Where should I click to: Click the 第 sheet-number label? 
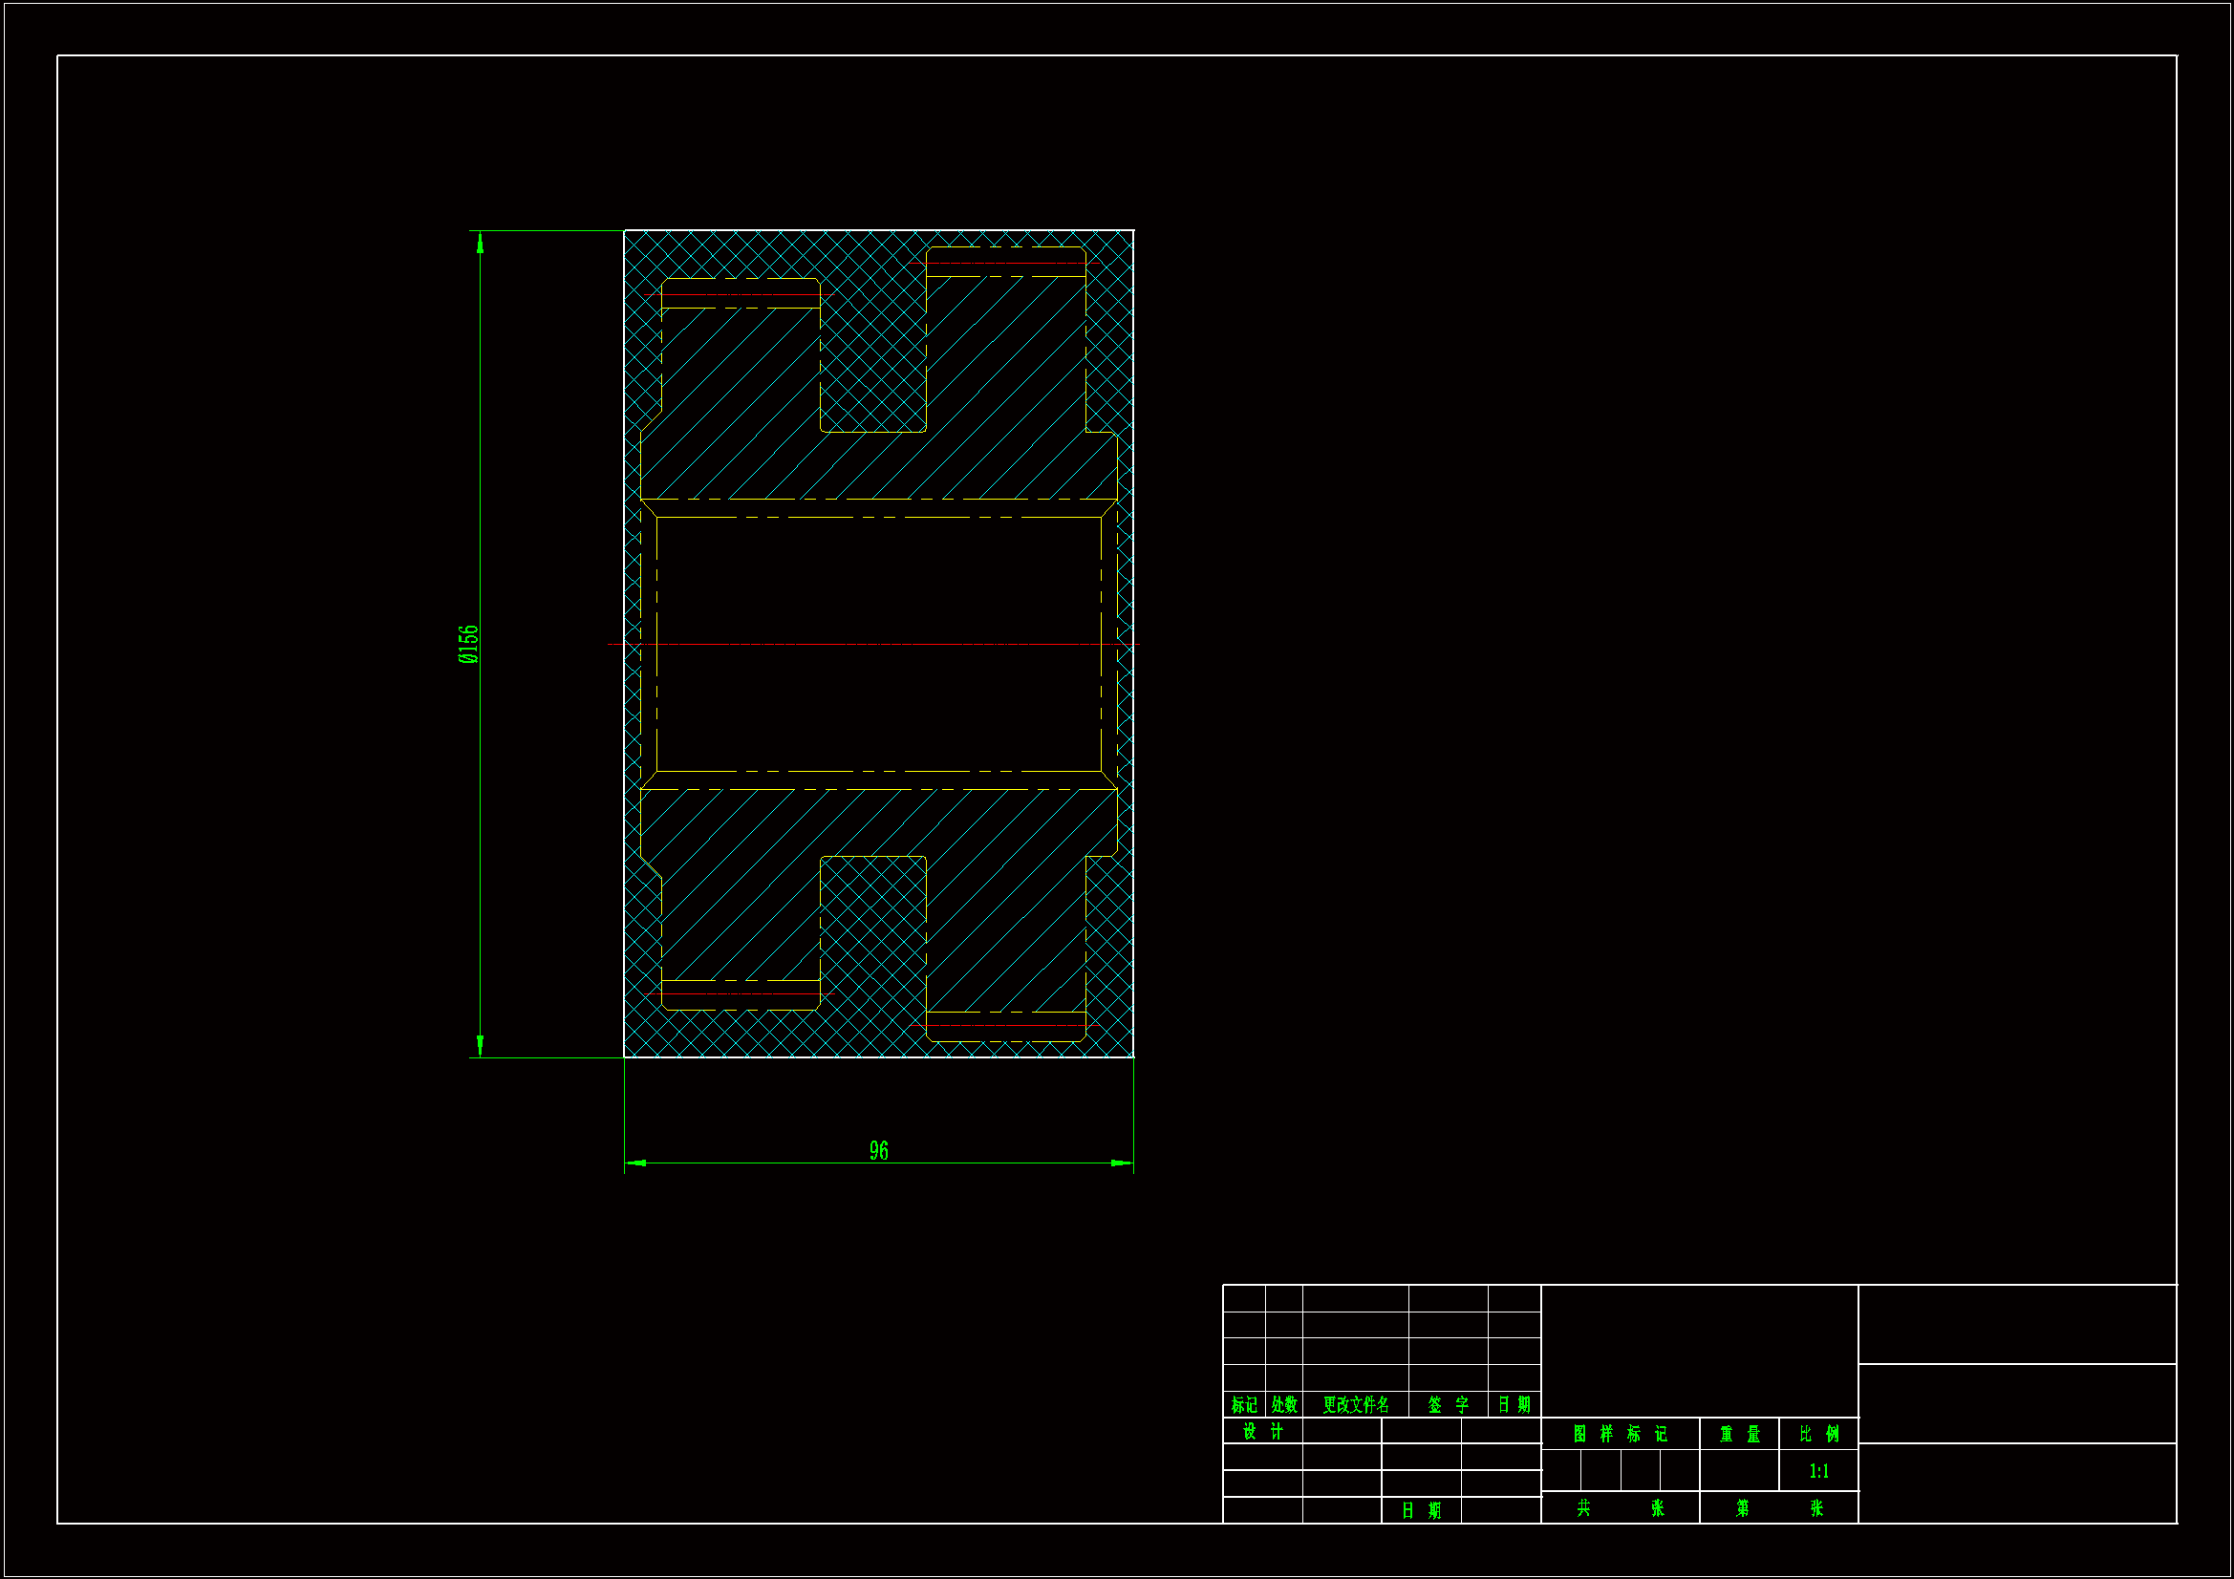coord(1742,1508)
